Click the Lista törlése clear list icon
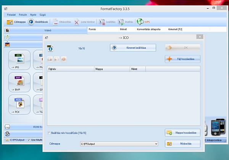Image resolution: width=229 pixels, height=160 pixels. tap(77, 22)
